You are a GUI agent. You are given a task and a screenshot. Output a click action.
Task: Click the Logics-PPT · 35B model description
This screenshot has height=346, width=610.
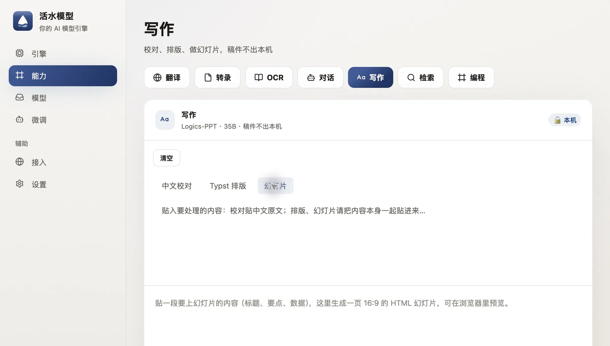(231, 126)
